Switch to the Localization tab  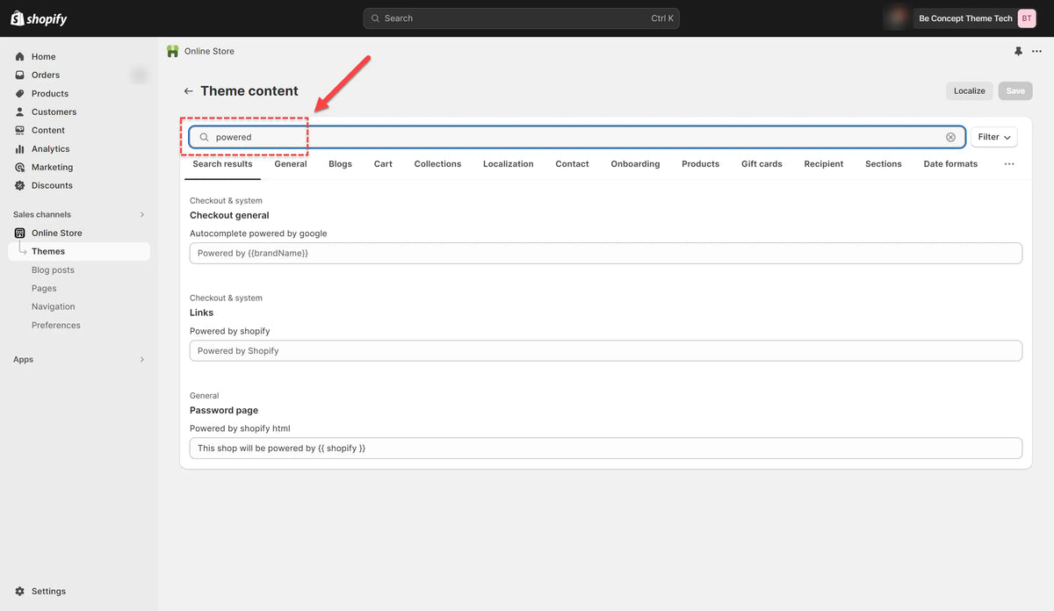click(x=509, y=164)
